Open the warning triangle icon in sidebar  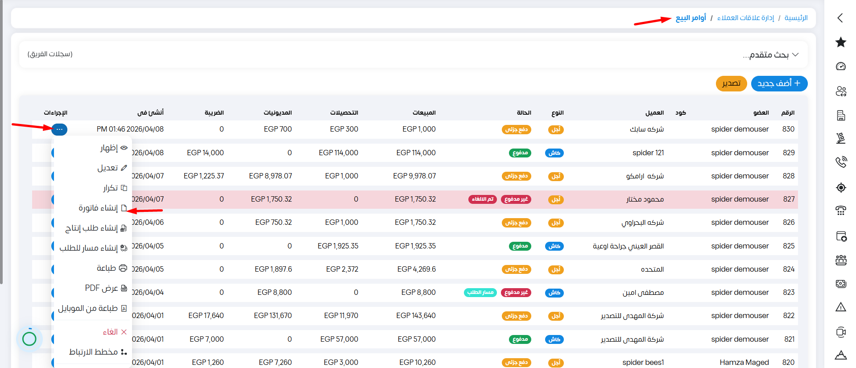(840, 307)
